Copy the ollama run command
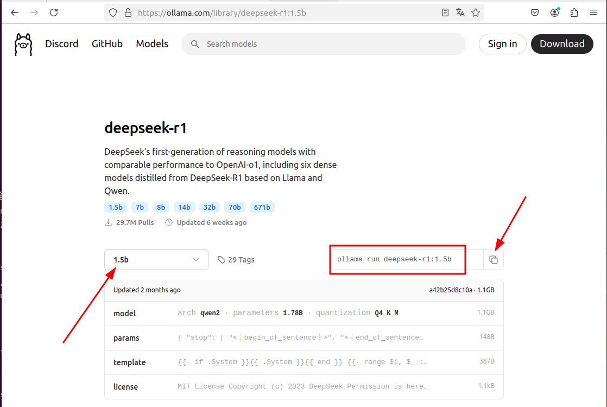Image resolution: width=607 pixels, height=407 pixels. [493, 260]
